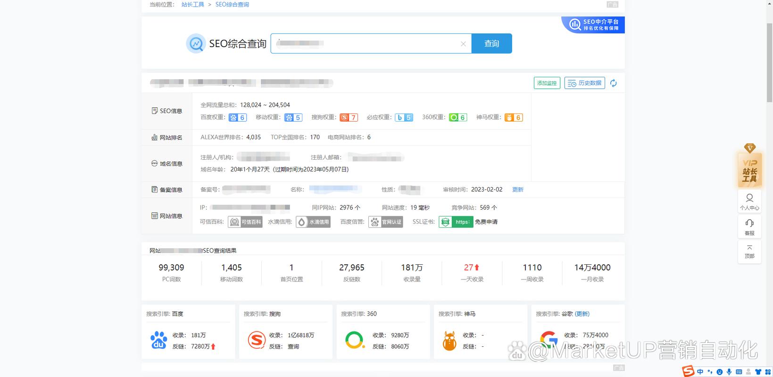Focus the domain search input field
Viewport: 773px width, 377px height.
(x=371, y=43)
